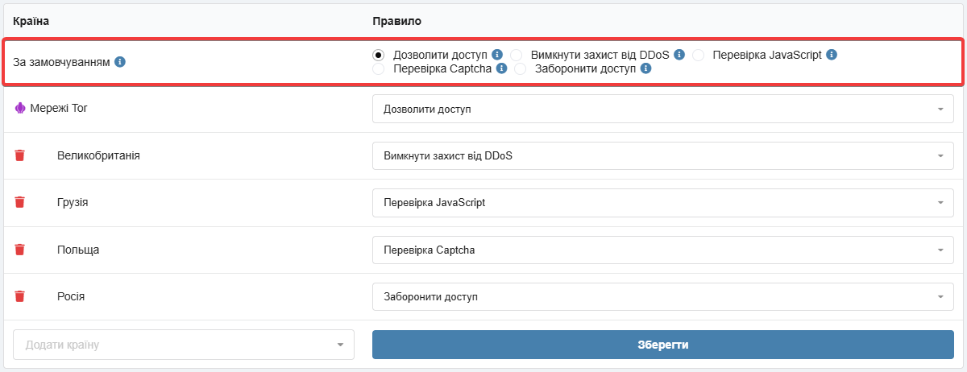Viewport: 967px width, 372px height.
Task: Click info icon beside Вимкнути захист від DDoS
Action: click(x=679, y=55)
